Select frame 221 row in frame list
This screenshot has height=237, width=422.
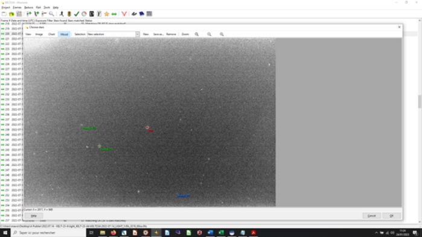(x=11, y=39)
